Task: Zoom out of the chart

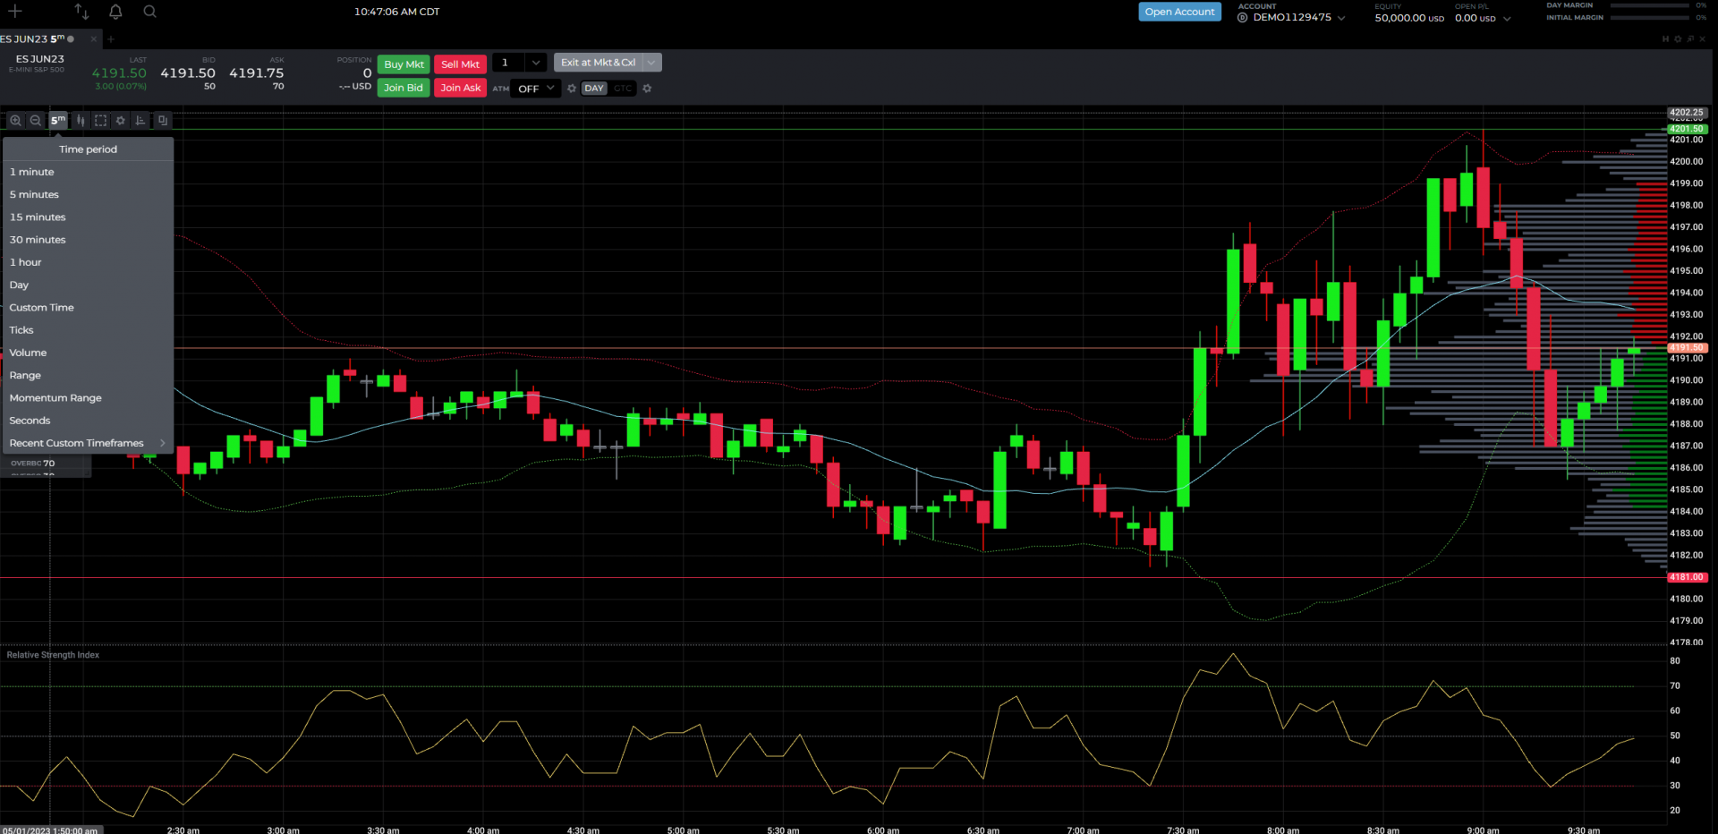Action: (36, 120)
